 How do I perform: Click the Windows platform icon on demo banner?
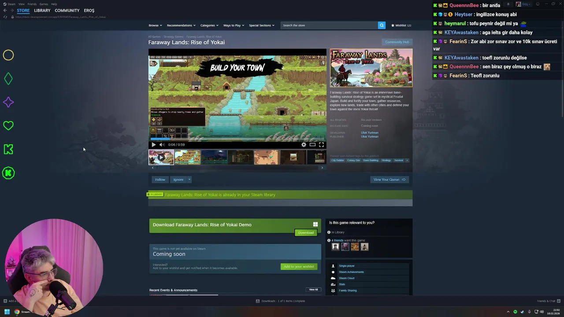click(x=315, y=225)
